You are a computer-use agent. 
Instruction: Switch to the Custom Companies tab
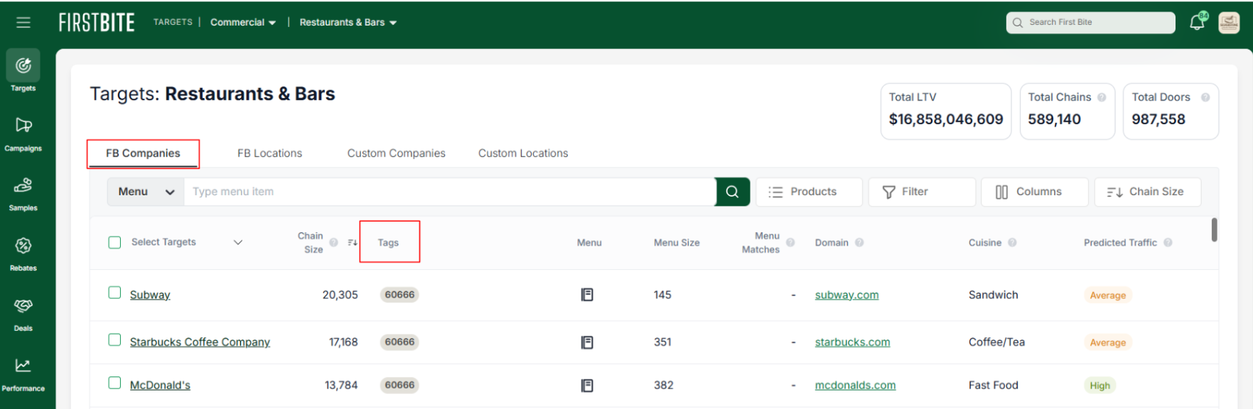pos(396,153)
